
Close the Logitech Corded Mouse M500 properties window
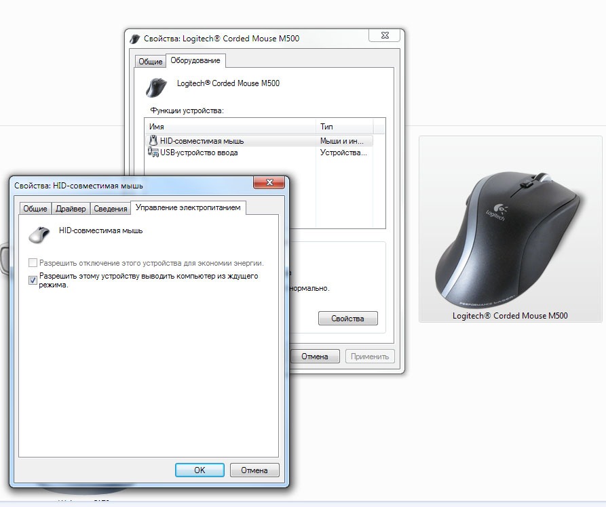(385, 35)
